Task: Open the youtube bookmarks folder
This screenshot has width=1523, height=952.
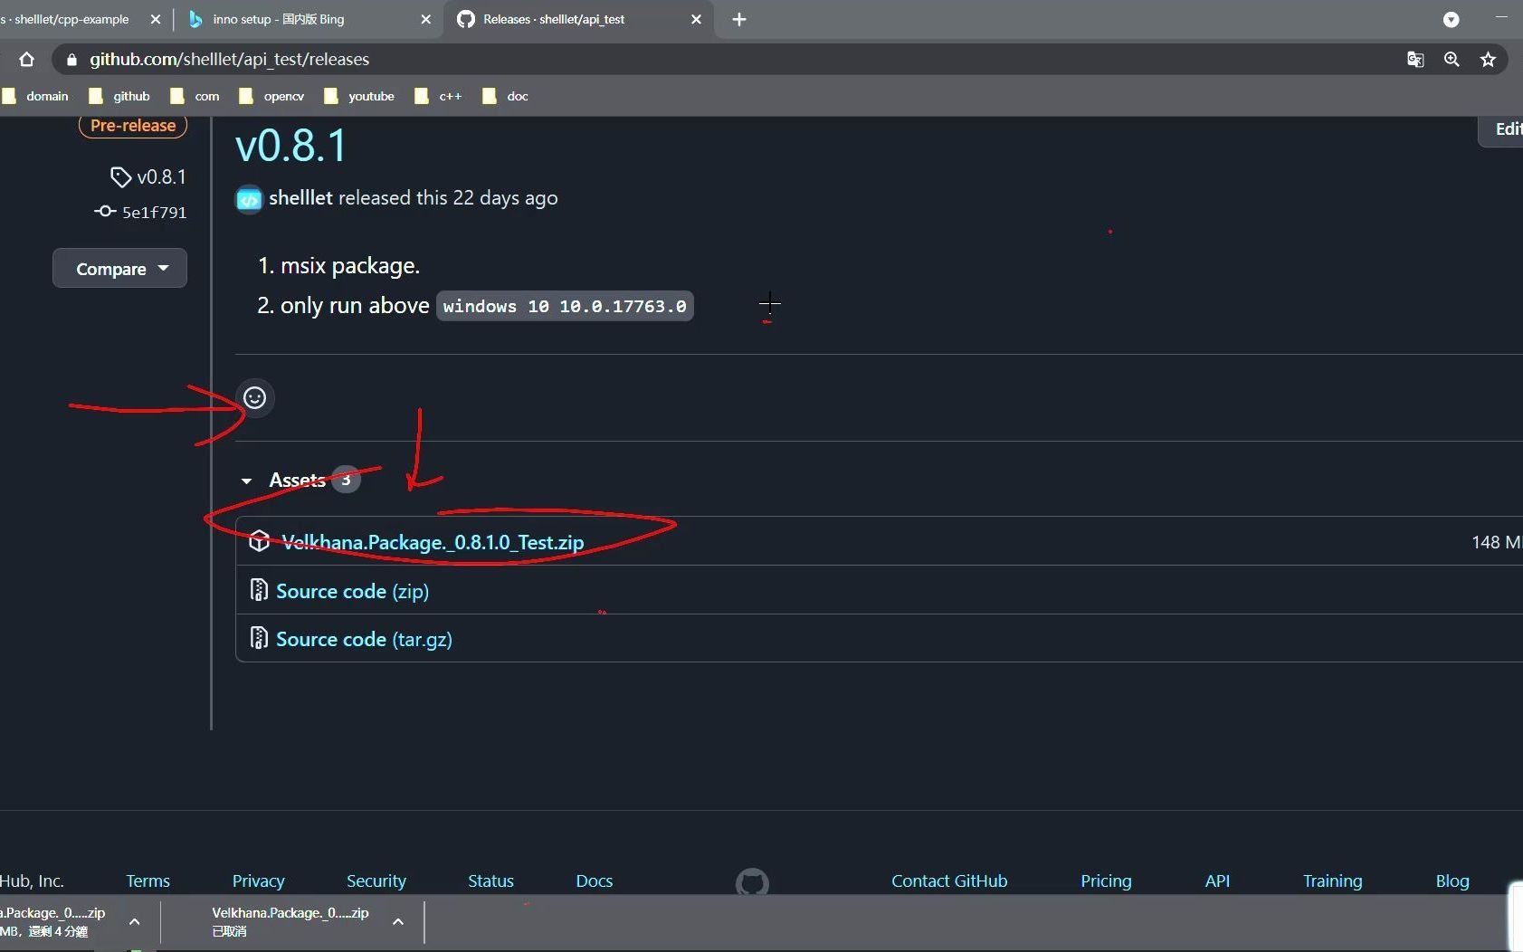Action: (x=359, y=96)
